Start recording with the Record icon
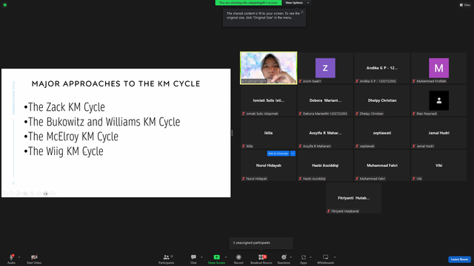The image size is (474, 266). [238, 257]
